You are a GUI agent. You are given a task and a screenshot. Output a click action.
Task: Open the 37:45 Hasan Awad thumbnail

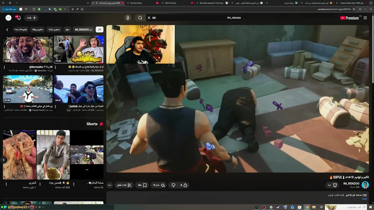point(28,89)
